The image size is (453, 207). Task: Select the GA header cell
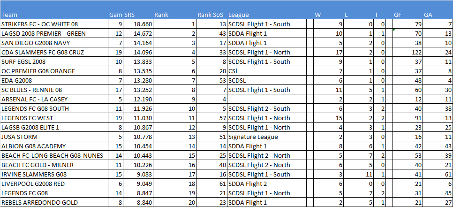coord(428,15)
